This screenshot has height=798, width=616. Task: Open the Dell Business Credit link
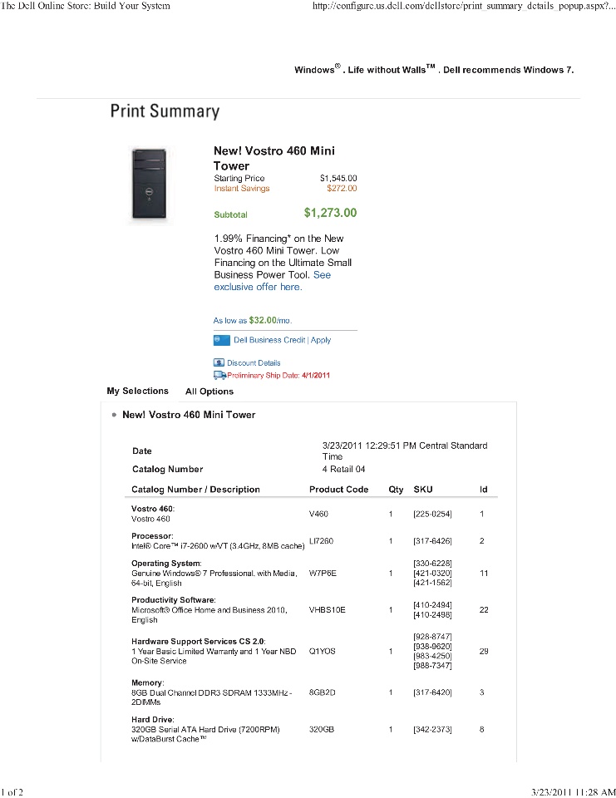pyautogui.click(x=269, y=340)
